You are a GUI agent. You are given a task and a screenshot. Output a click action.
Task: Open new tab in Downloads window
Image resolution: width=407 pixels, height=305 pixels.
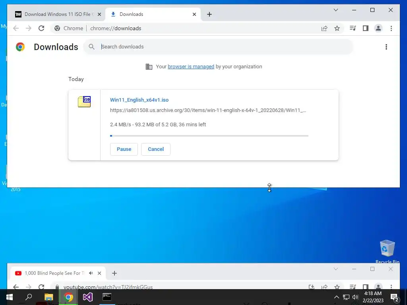tap(209, 14)
